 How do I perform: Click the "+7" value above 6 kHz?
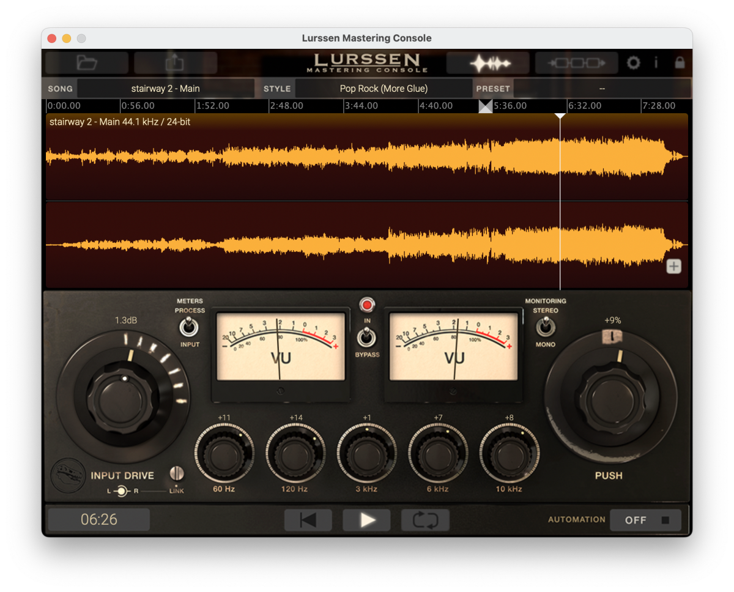click(438, 418)
